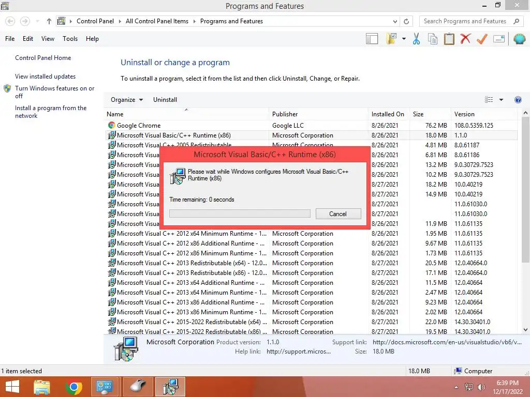Click scroll up arrow of program list
Image resolution: width=530 pixels, height=397 pixels.
525,113
